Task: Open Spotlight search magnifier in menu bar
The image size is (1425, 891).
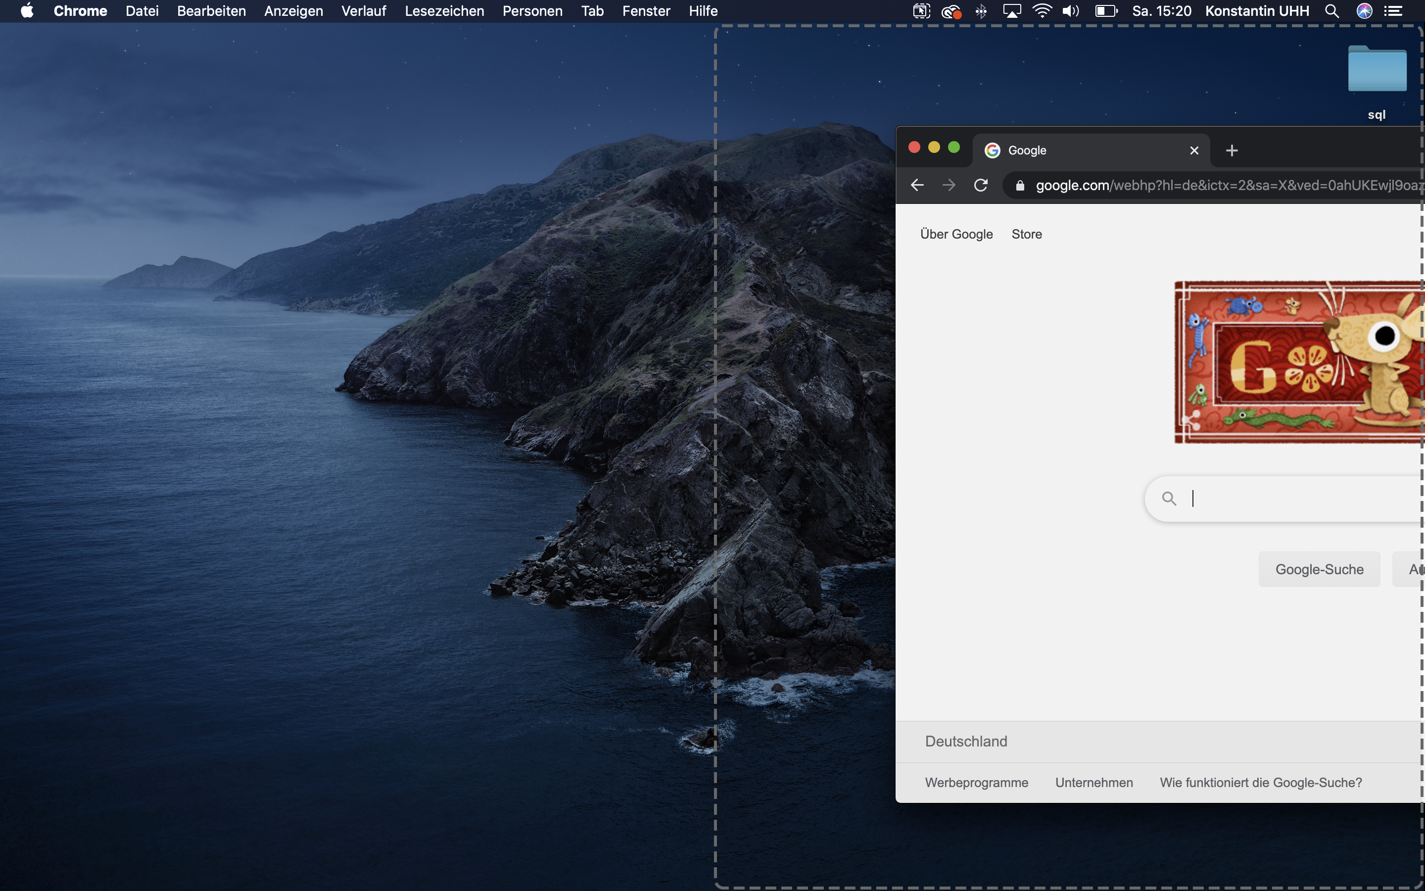Action: tap(1332, 10)
